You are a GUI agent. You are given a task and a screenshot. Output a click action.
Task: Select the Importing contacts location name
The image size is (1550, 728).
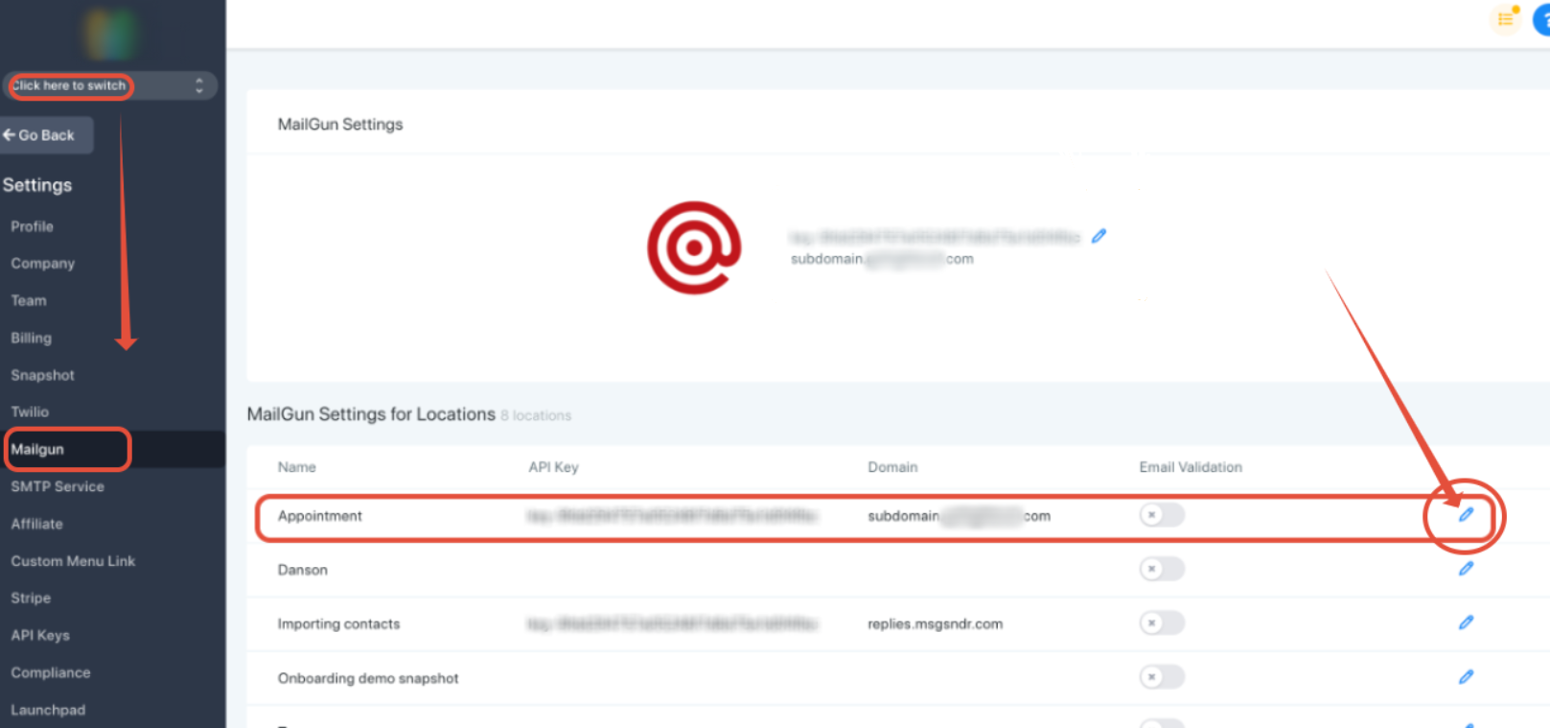tap(338, 623)
